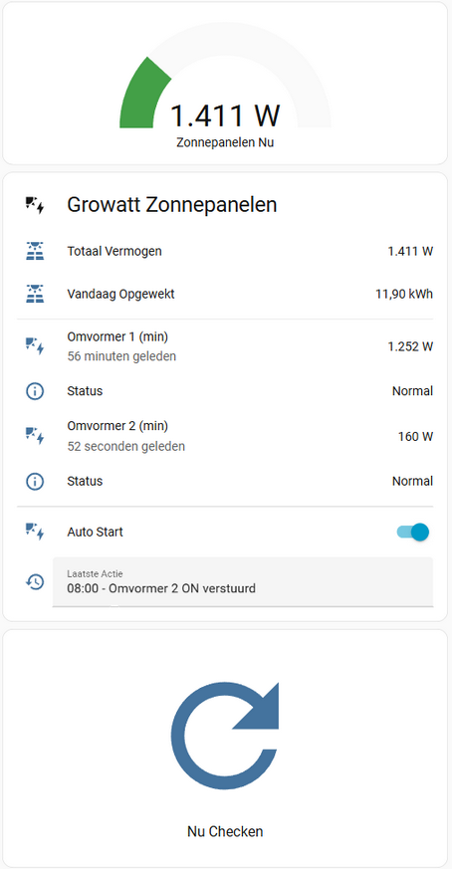Click the Omvormer 2 inverter icon
Screen dimensions: 452x869
(x=35, y=436)
